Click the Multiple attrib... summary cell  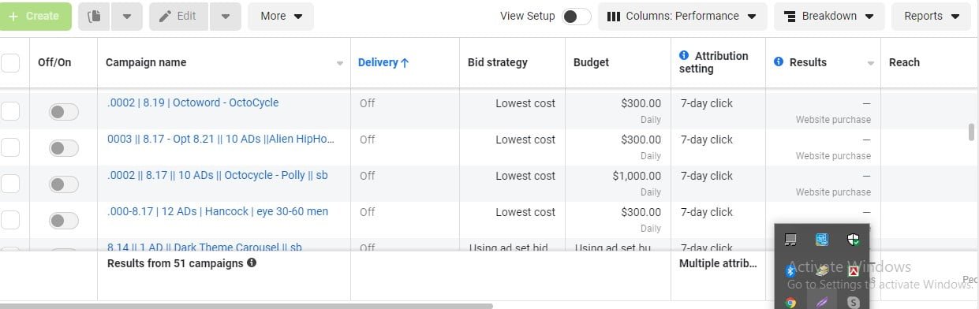coord(717,263)
